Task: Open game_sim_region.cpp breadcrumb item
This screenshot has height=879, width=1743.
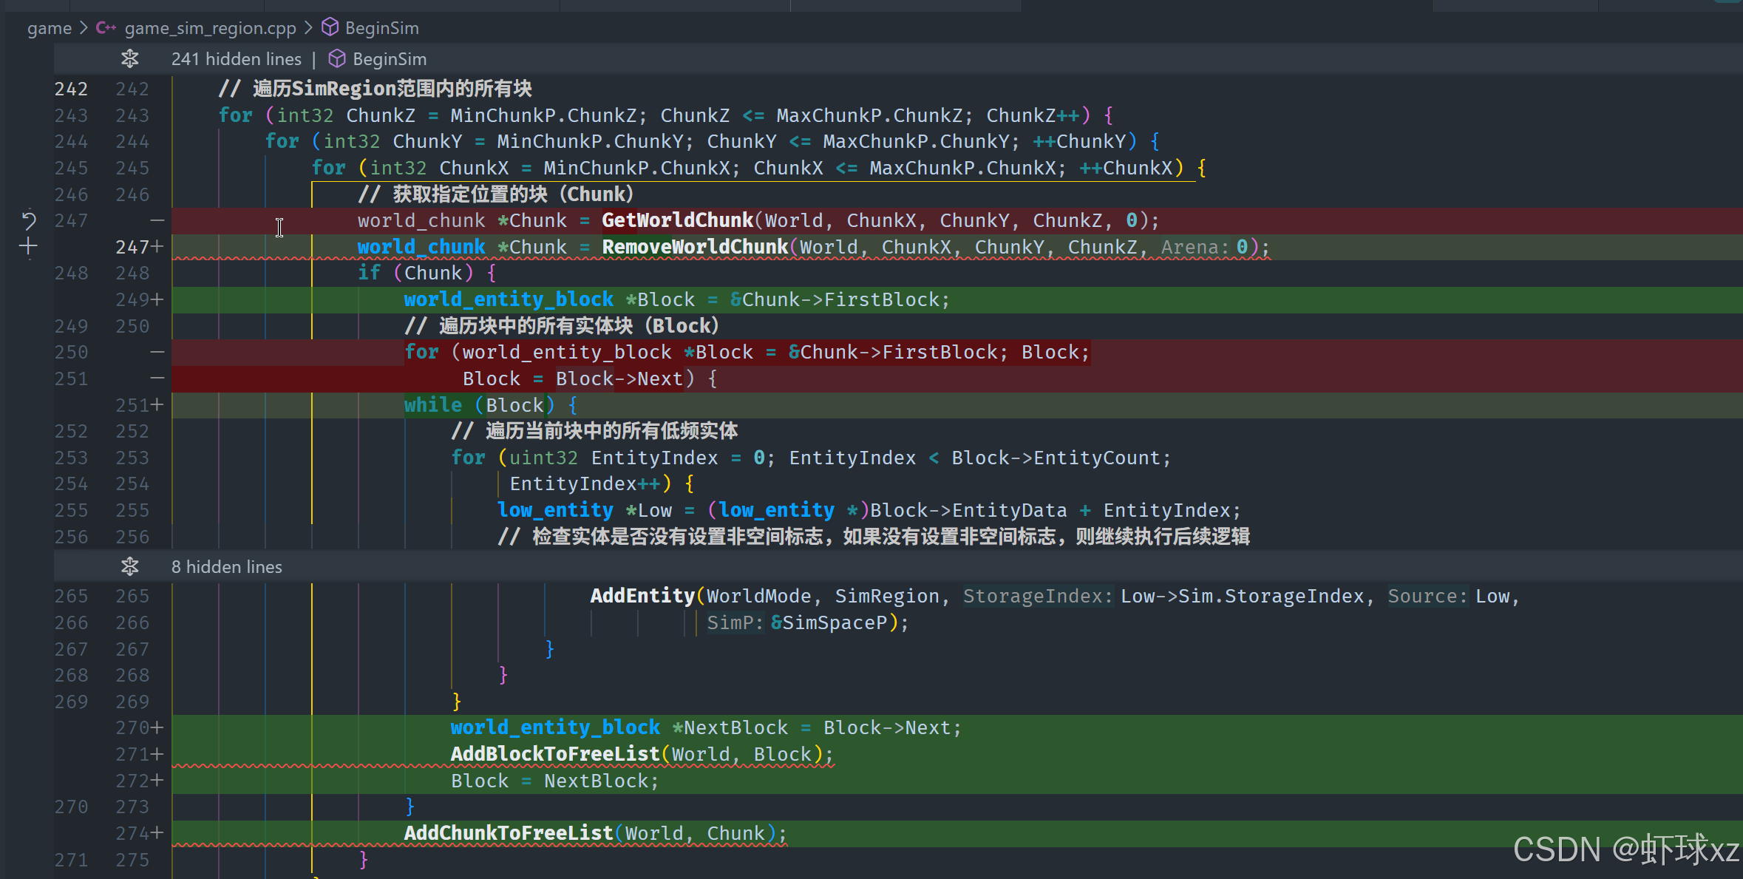Action: tap(210, 28)
